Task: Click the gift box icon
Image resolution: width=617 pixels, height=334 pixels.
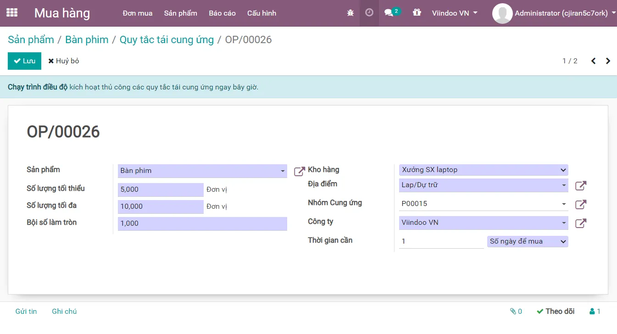Action: pyautogui.click(x=417, y=13)
